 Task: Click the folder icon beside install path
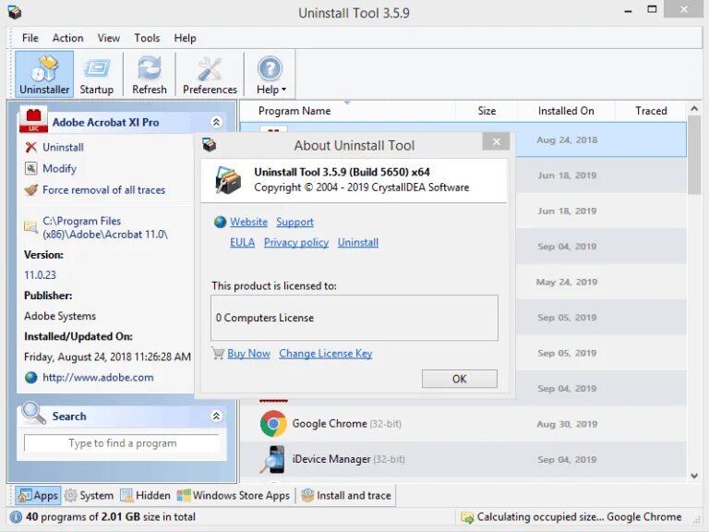pos(30,226)
